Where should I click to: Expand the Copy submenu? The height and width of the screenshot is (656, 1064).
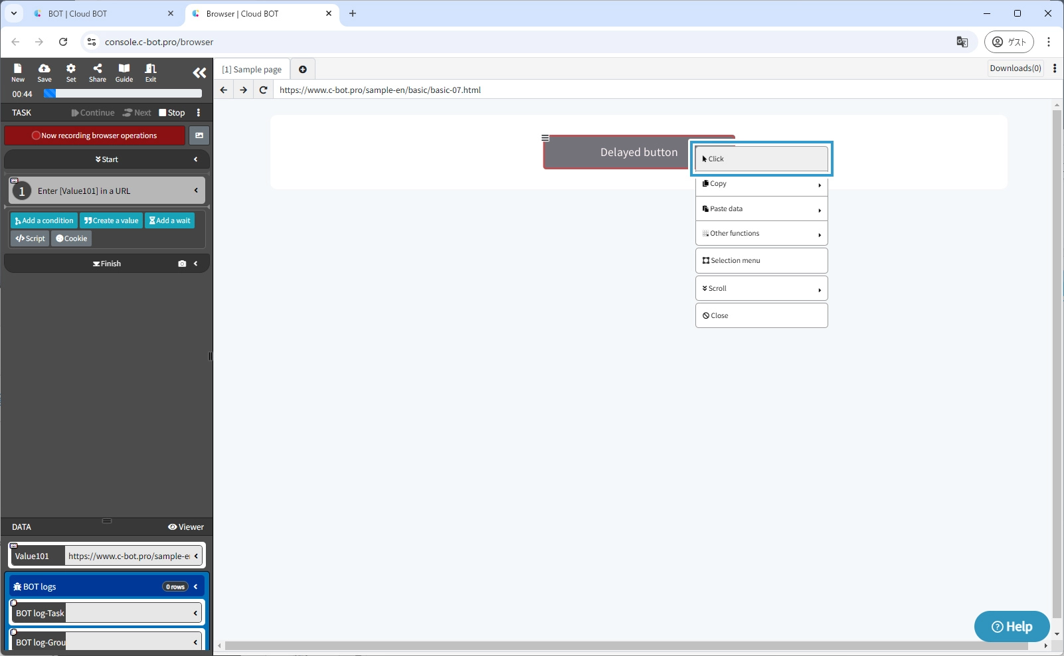click(761, 184)
